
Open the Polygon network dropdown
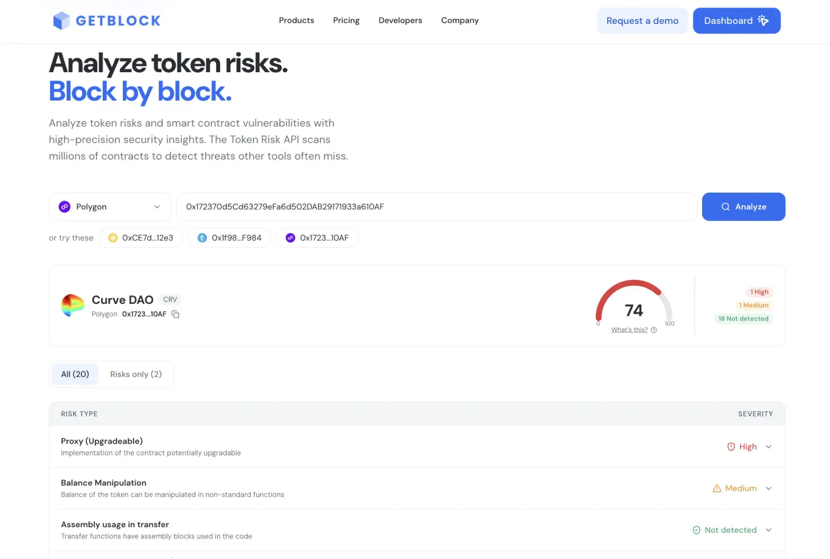tap(157, 207)
